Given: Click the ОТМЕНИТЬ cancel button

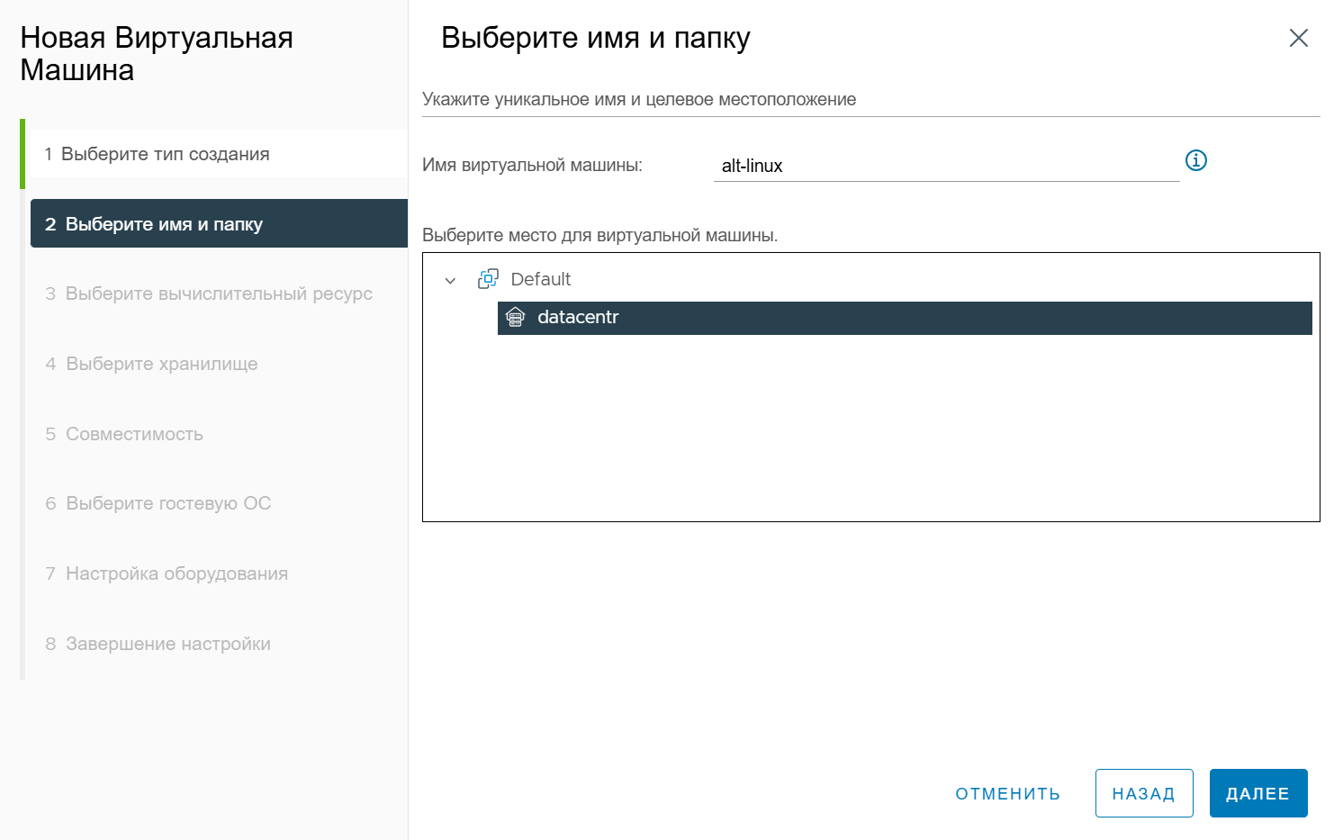Looking at the screenshot, I should [x=1007, y=793].
